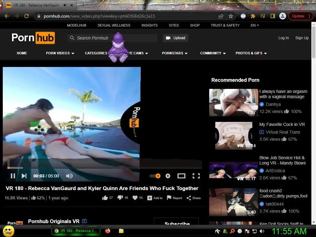The height and width of the screenshot is (237, 316).
Task: Click the round extension icon beside the star
Action: pyautogui.click(x=243, y=16)
